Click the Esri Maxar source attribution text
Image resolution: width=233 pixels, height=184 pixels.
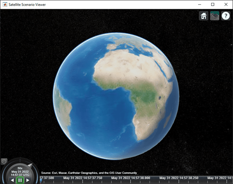tap(89, 173)
